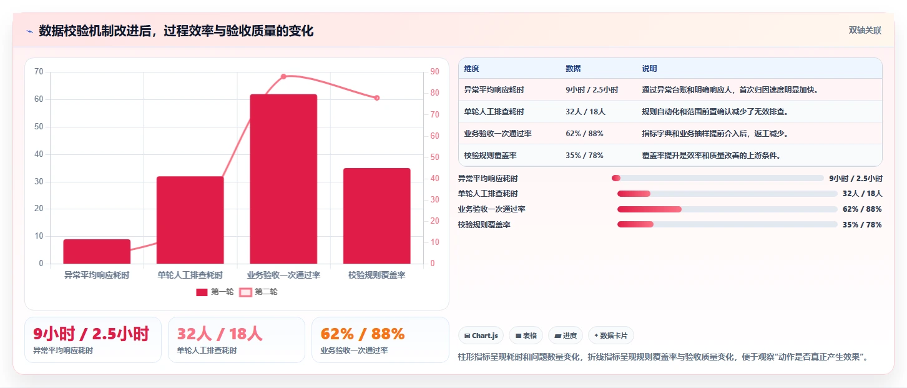Click the line peak point above 业务验收一次通过率
The width and height of the screenshot is (907, 388).
(283, 76)
